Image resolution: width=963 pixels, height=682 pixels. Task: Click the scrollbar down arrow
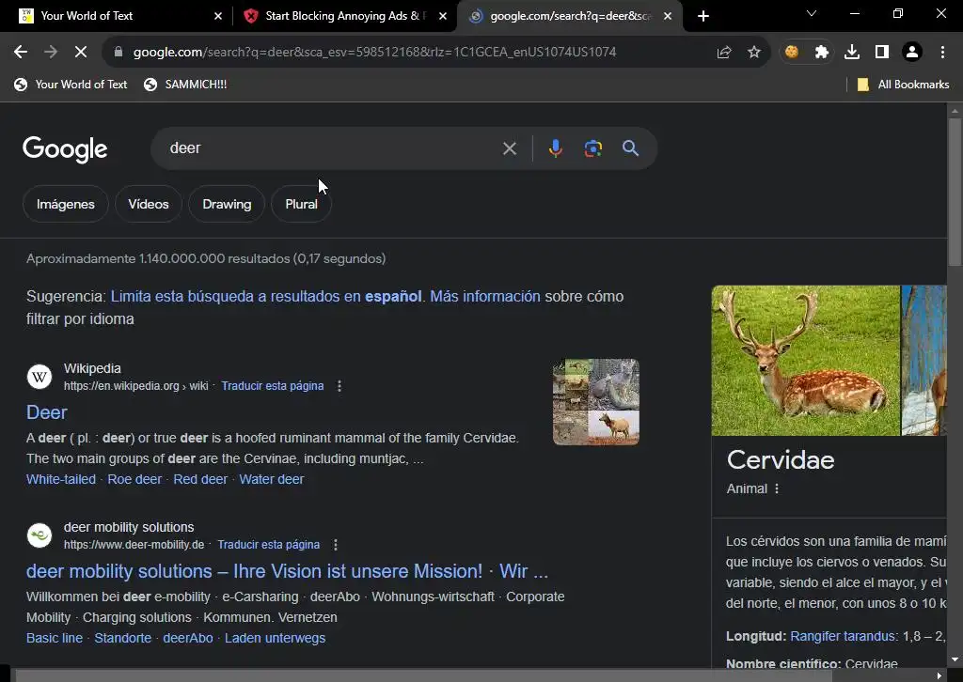click(x=954, y=659)
